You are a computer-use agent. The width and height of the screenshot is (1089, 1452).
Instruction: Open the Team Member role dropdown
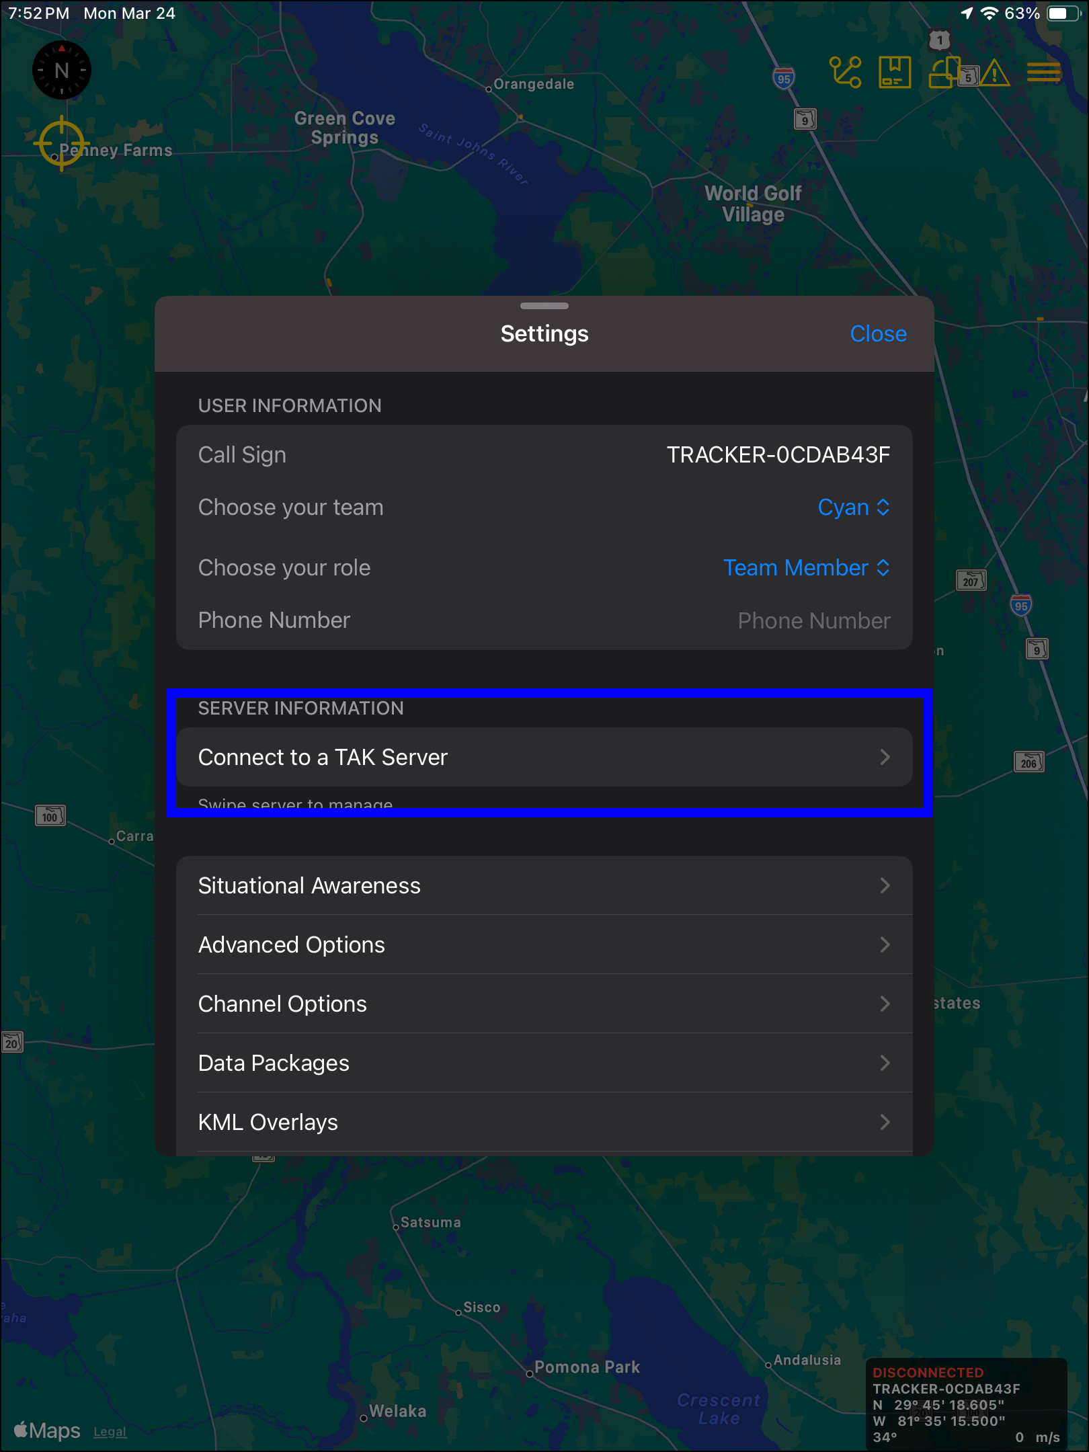[806, 568]
